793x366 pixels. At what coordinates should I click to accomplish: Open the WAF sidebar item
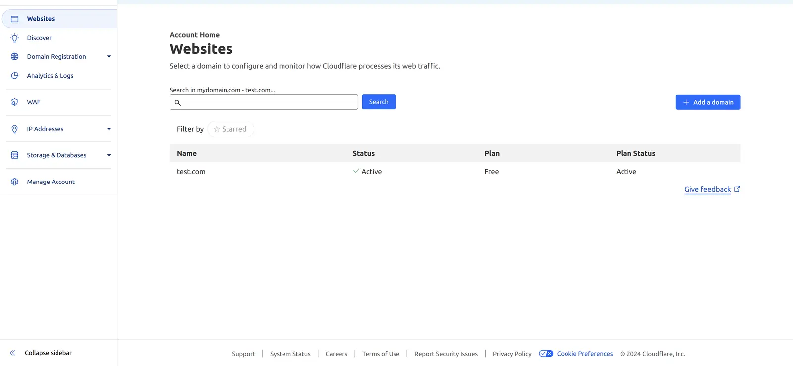(58, 102)
